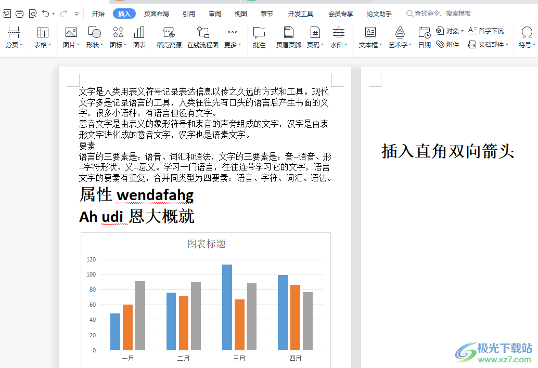Open the 论文助手 tab
Screen dimensions: 538x368
pyautogui.click(x=379, y=14)
